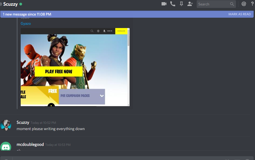Click timestamp Today at 10:52 PM
Screen dimensions: 255x160
click(x=43, y=123)
